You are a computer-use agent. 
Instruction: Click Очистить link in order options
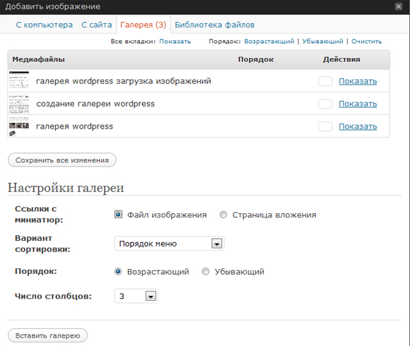tap(366, 41)
